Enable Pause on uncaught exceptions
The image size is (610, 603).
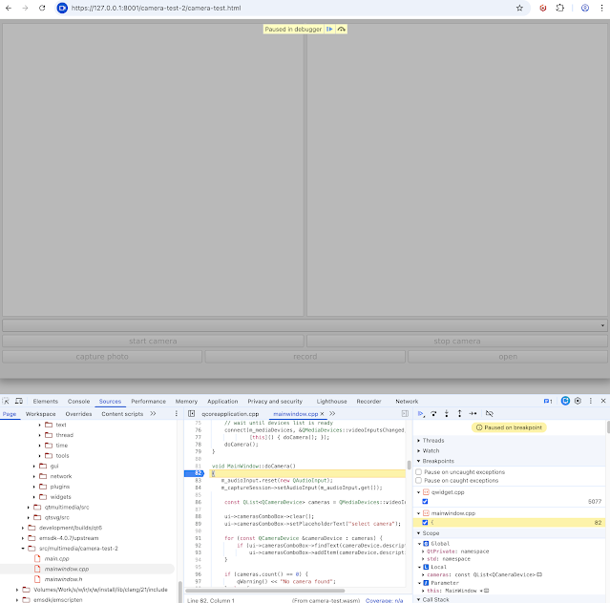pyautogui.click(x=419, y=472)
